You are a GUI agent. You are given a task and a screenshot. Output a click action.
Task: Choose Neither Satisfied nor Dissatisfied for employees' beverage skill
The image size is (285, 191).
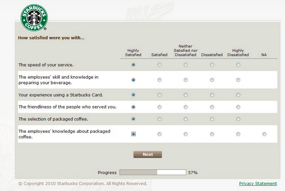(186, 80)
